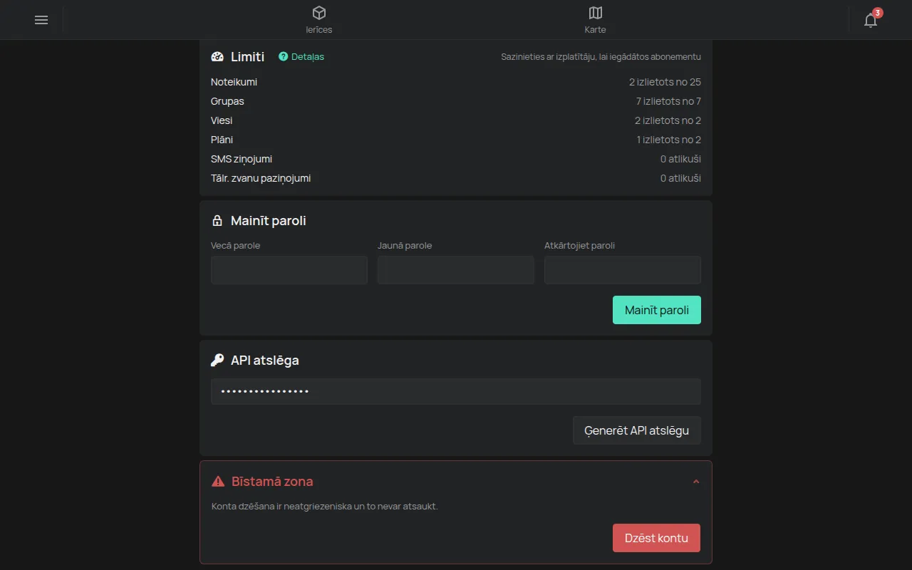Click the red Dzēst kontu button

(x=656, y=538)
